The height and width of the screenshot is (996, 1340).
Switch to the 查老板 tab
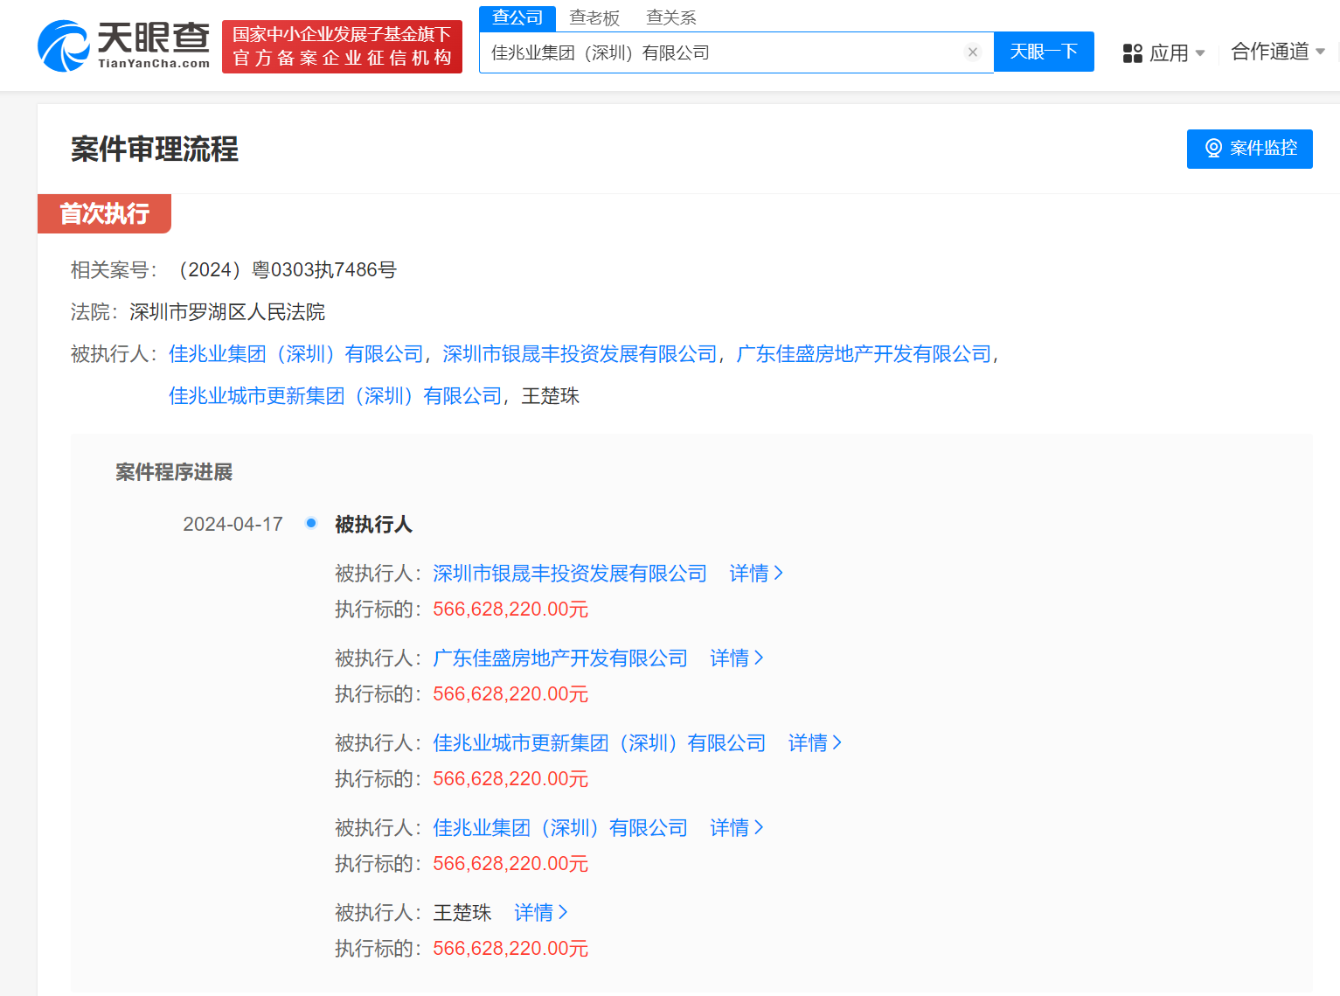coord(594,17)
